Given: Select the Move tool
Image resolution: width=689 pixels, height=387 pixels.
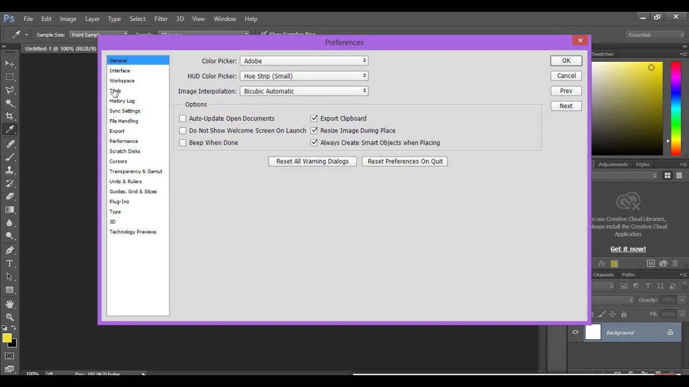Looking at the screenshot, I should click(x=10, y=63).
